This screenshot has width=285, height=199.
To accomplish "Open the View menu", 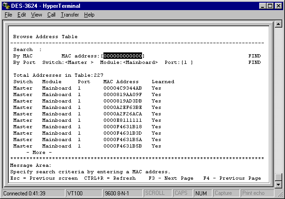I will (x=36, y=15).
